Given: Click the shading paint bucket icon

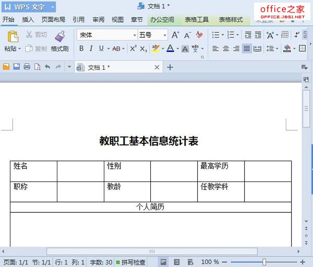Looking at the screenshot, I should tap(287, 48).
